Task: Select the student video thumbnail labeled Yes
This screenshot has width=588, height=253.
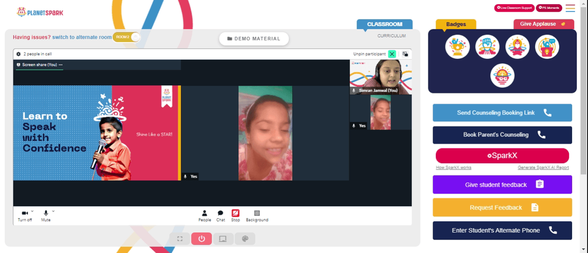Action: click(x=380, y=112)
